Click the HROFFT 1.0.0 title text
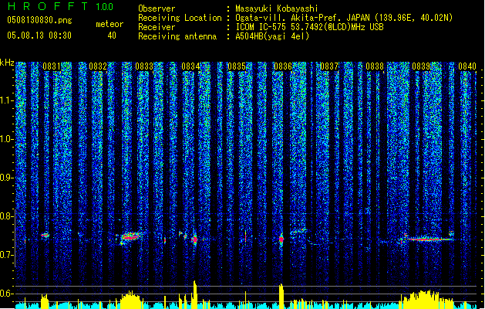 point(60,6)
